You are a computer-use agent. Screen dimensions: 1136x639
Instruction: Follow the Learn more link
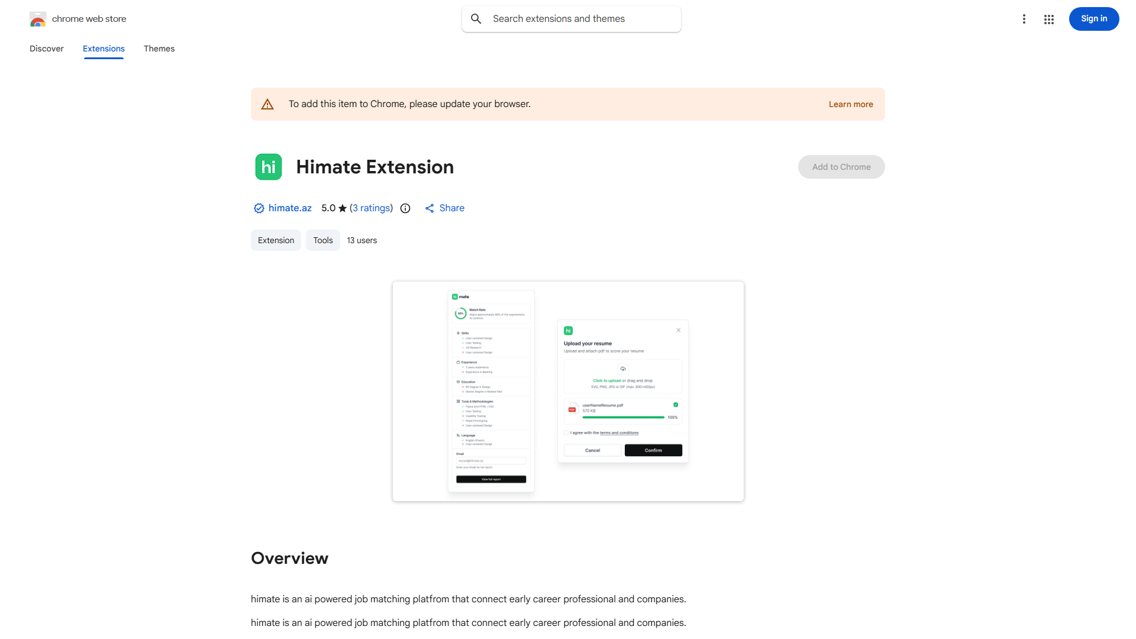850,104
